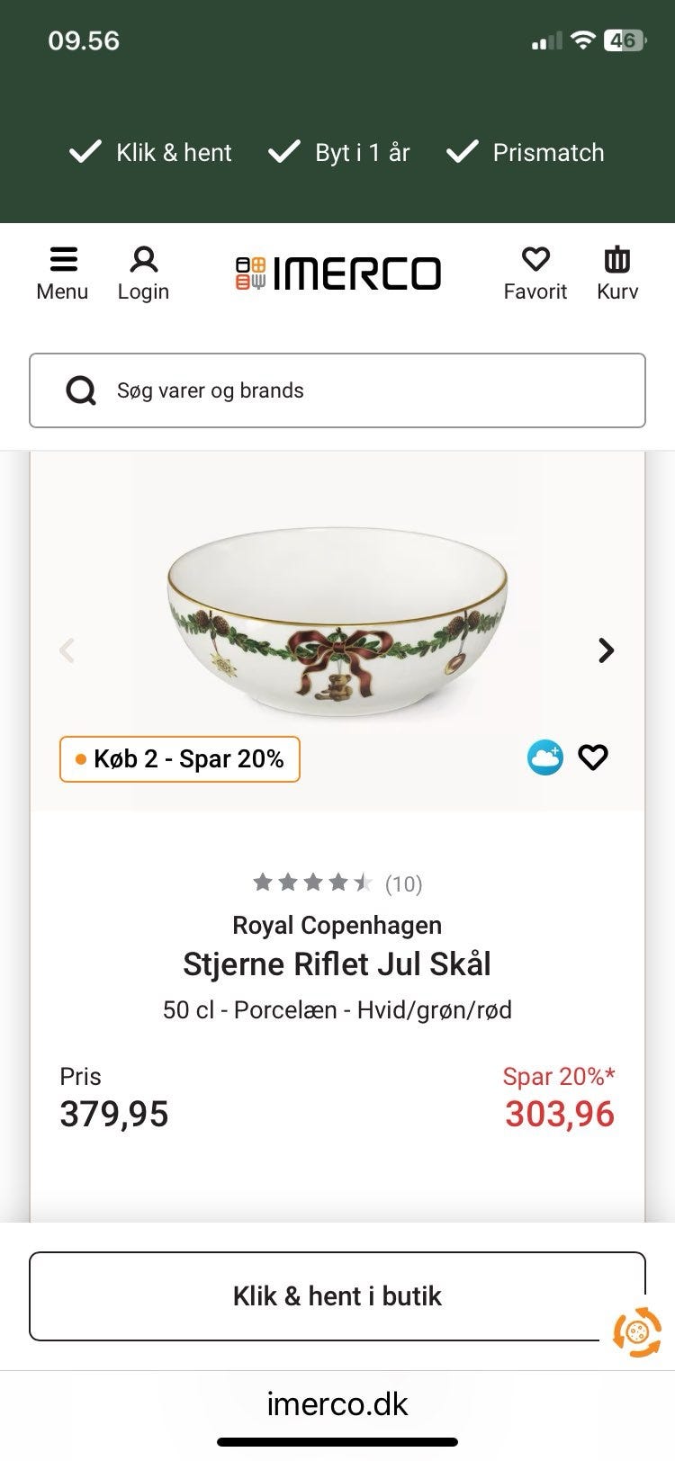
Task: Show next product image arrow
Action: click(607, 650)
